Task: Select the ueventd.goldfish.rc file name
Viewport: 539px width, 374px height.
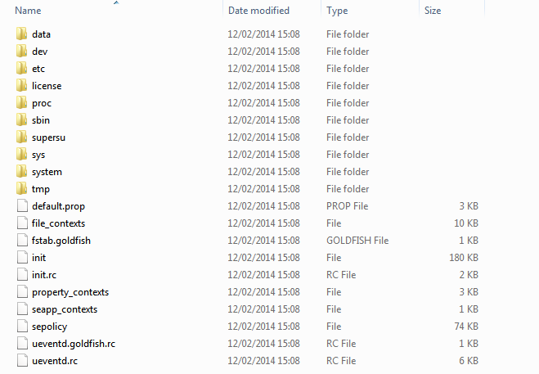Action: tap(72, 344)
